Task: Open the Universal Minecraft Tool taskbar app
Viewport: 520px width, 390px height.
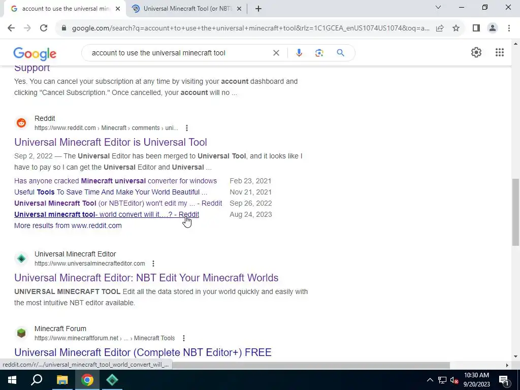Action: point(112,380)
